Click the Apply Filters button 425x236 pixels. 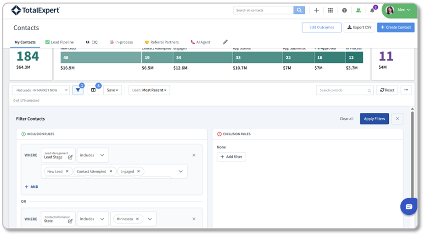(374, 118)
